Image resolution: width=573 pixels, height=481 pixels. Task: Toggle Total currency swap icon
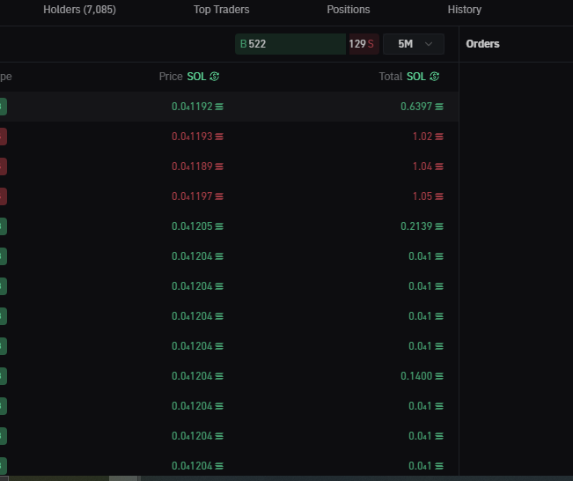435,77
